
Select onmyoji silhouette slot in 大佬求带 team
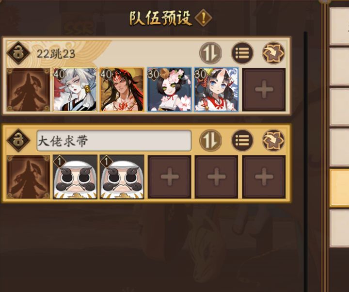[28, 177]
